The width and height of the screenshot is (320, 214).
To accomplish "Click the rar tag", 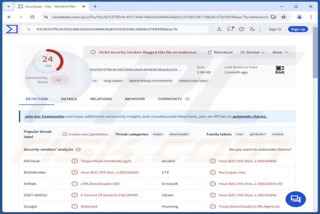I will (x=94, y=81).
